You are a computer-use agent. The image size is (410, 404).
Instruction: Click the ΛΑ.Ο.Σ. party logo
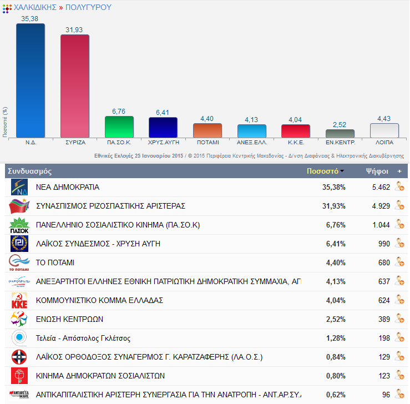[x=19, y=357]
